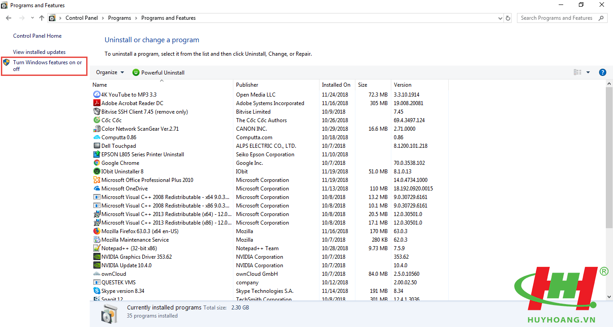Screen dimensions: 613x327
Task: Click the NVIDIA Graphics Driver icon
Action: pyautogui.click(x=96, y=256)
